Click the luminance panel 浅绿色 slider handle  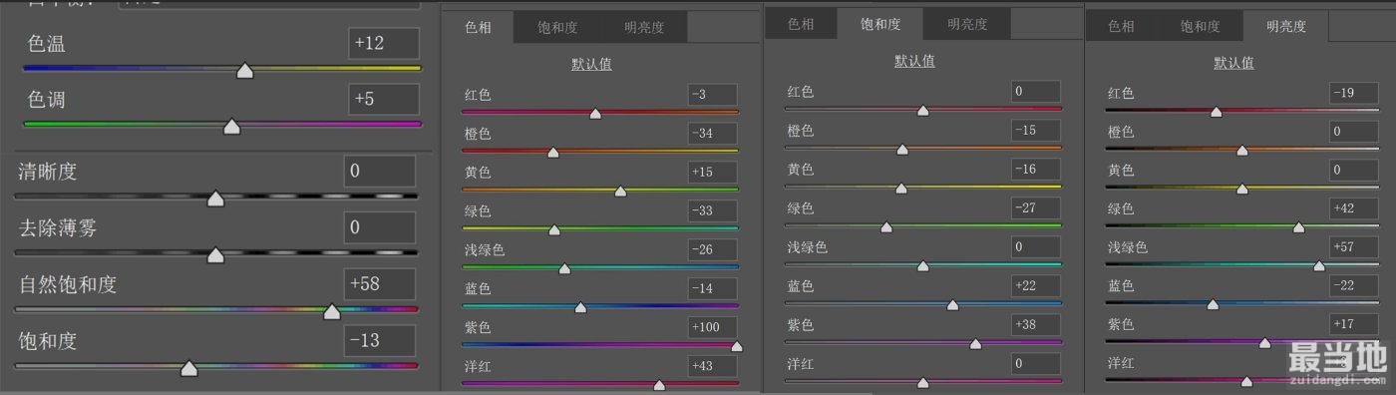coord(1319,266)
